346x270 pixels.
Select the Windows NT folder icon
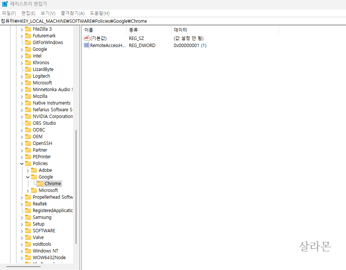pos(28,251)
